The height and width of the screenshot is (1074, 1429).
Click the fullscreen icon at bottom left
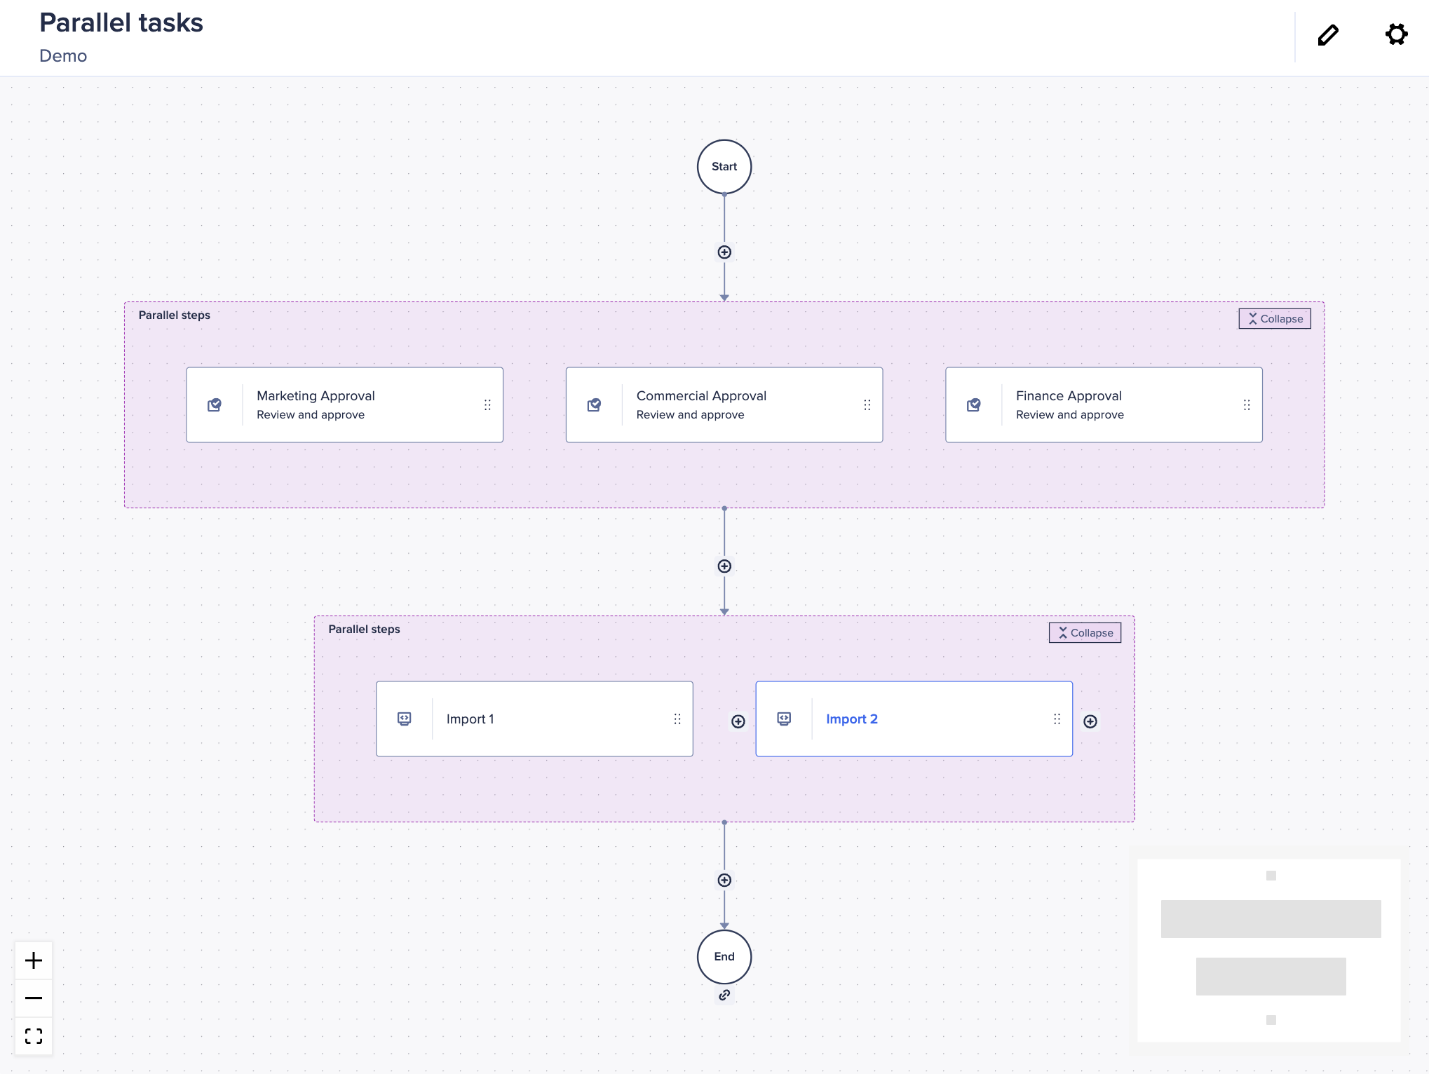coord(33,1035)
